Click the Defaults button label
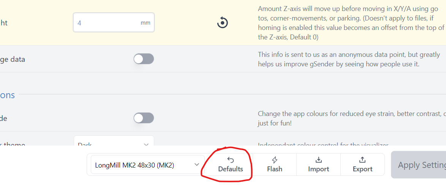Image resolution: width=446 pixels, height=188 pixels. click(x=231, y=169)
